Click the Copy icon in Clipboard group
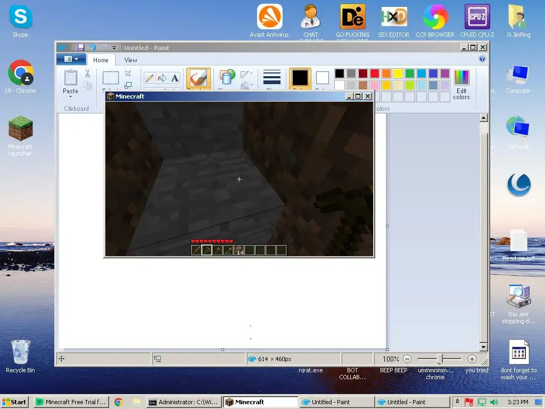The width and height of the screenshot is (545, 409). tap(87, 85)
